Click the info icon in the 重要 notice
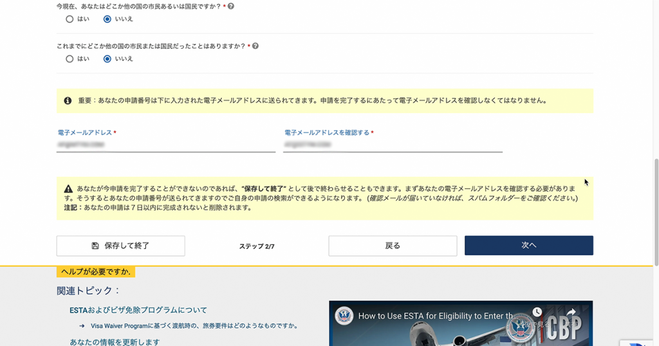This screenshot has height=346, width=659. [x=68, y=101]
